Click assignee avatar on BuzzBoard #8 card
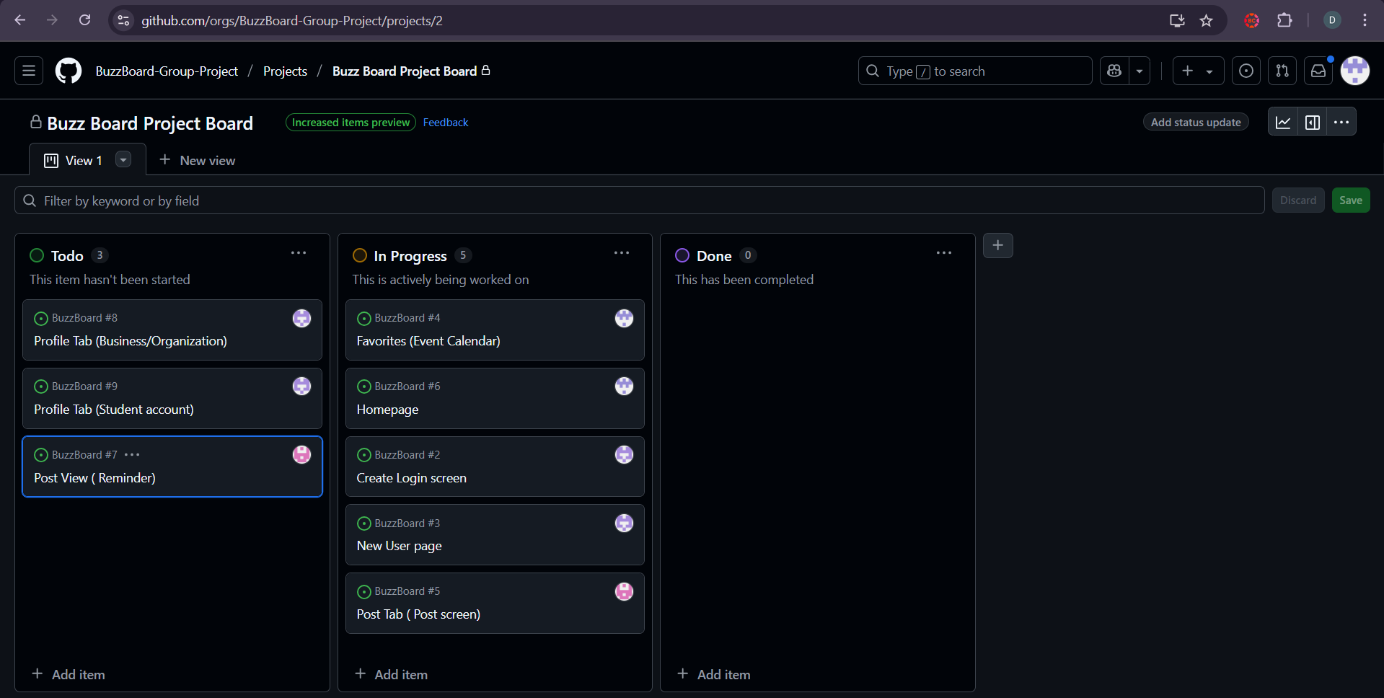 pos(301,318)
